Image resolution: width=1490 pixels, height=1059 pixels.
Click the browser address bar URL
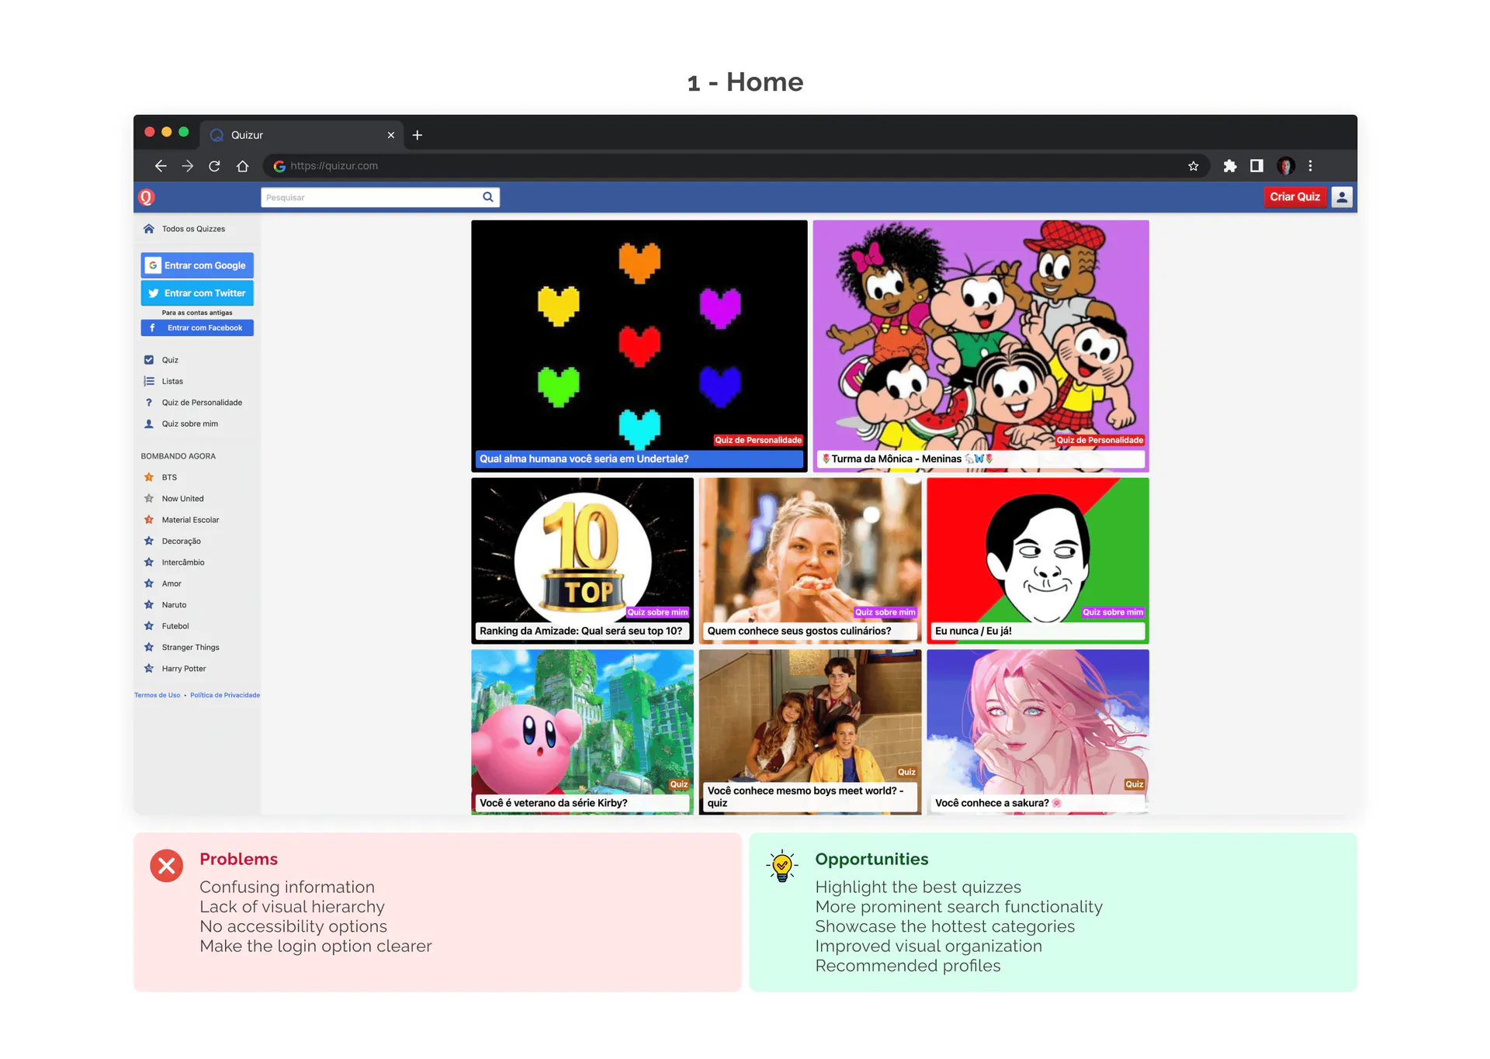click(x=334, y=166)
